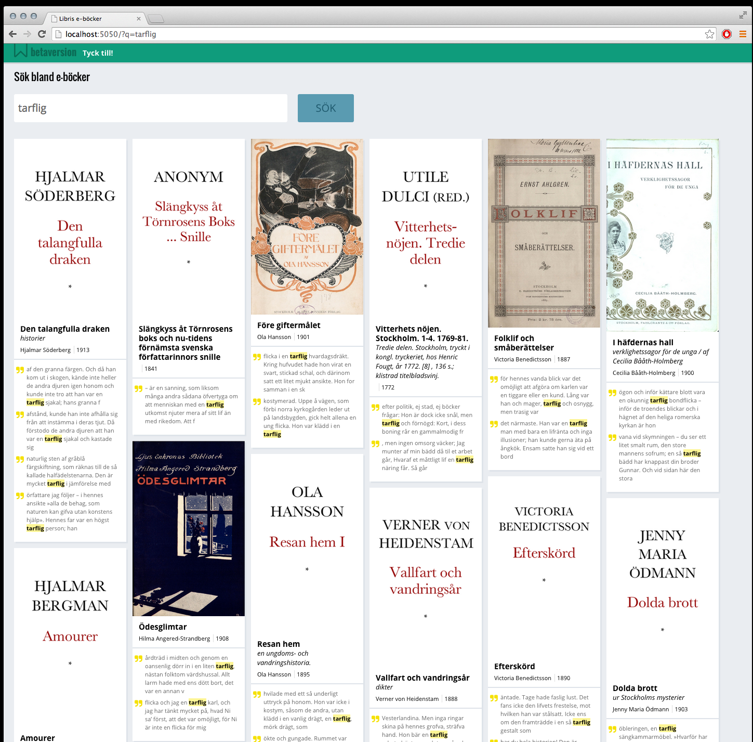The height and width of the screenshot is (742, 753).
Task: Click the browser forward arrow
Action: pyautogui.click(x=28, y=34)
